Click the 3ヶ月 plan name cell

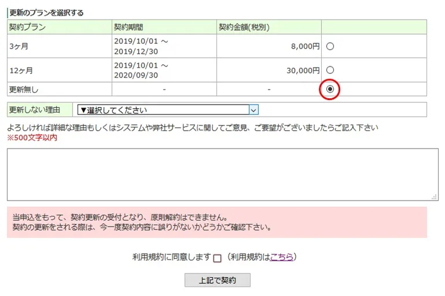19,46
